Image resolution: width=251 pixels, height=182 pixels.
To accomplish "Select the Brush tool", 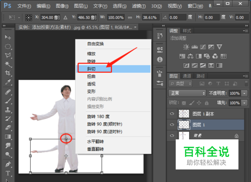I will coord(8,101).
